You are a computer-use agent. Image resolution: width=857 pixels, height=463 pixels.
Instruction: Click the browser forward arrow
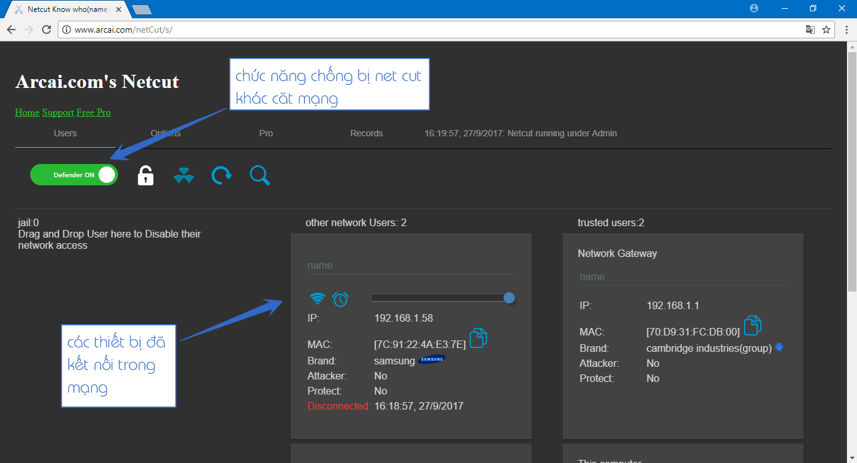tap(29, 30)
